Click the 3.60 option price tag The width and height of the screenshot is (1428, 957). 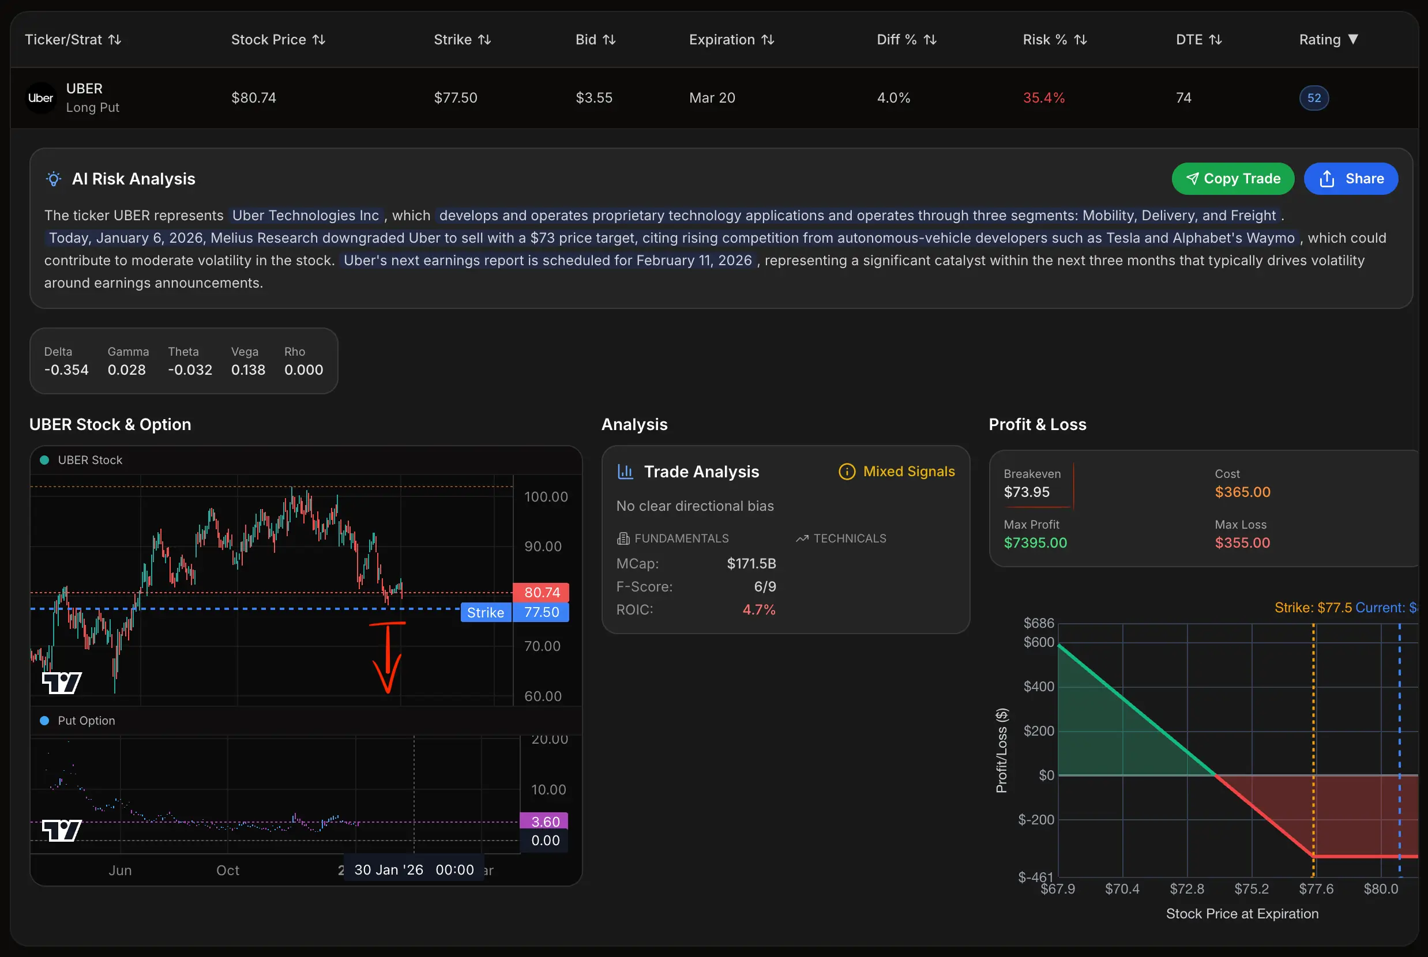[x=544, y=822]
